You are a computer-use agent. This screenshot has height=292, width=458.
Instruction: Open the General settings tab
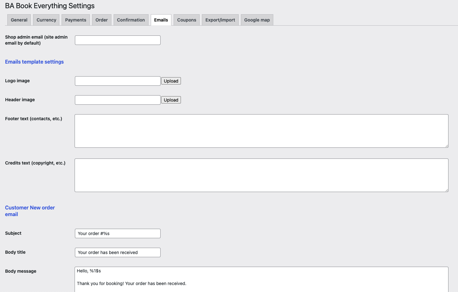pos(19,20)
